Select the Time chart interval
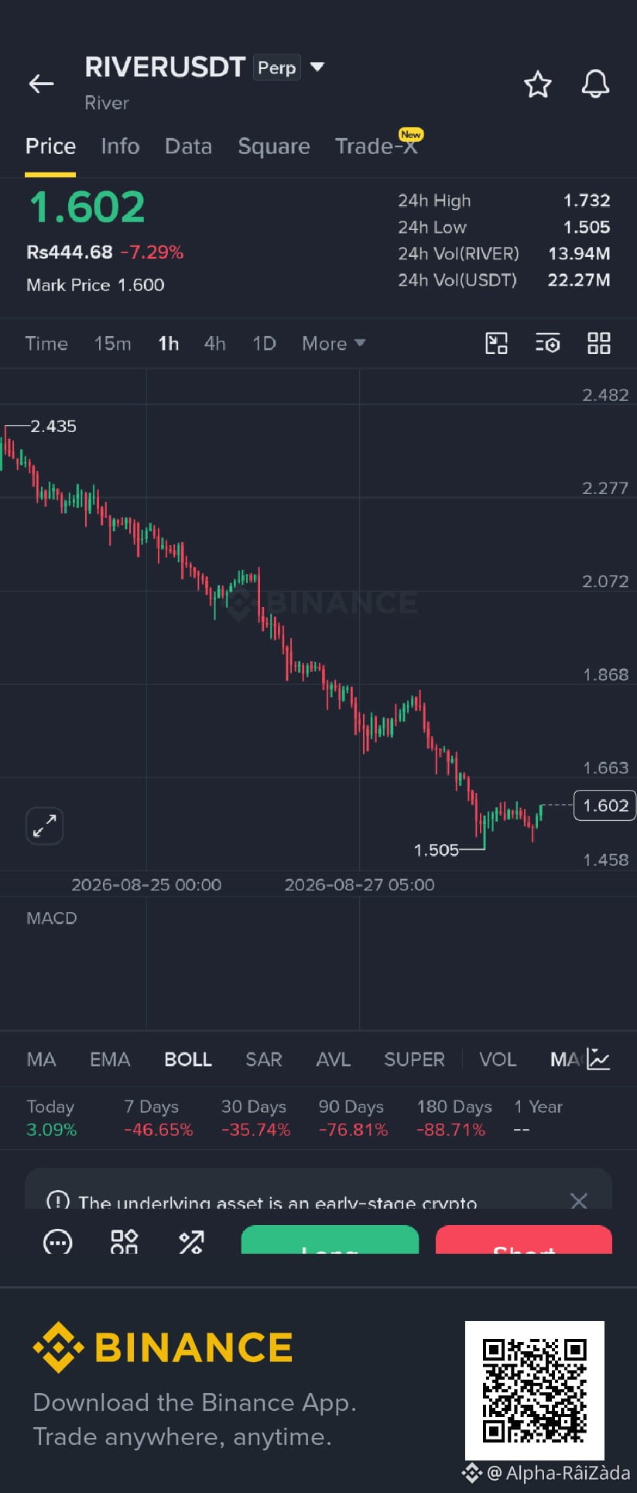The width and height of the screenshot is (637, 1493). [x=46, y=343]
